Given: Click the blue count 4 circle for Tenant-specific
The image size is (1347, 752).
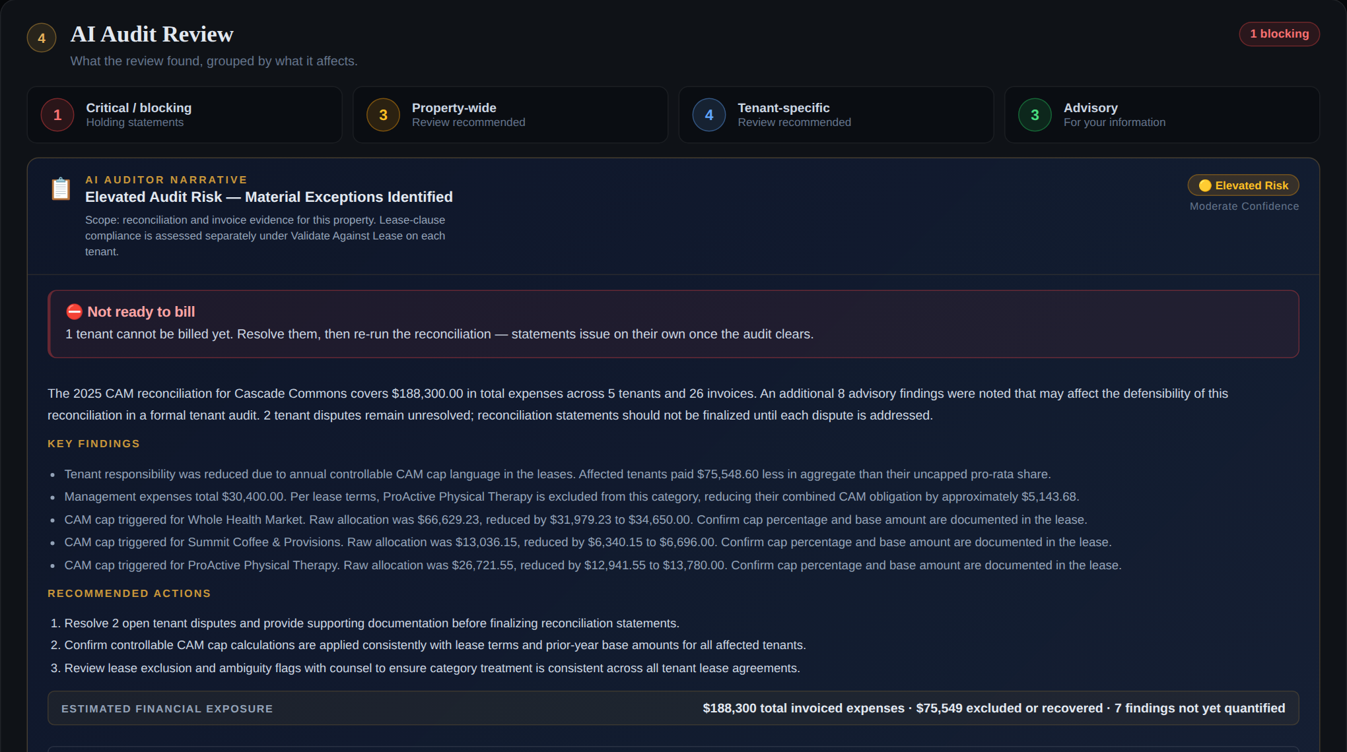Looking at the screenshot, I should pyautogui.click(x=709, y=115).
